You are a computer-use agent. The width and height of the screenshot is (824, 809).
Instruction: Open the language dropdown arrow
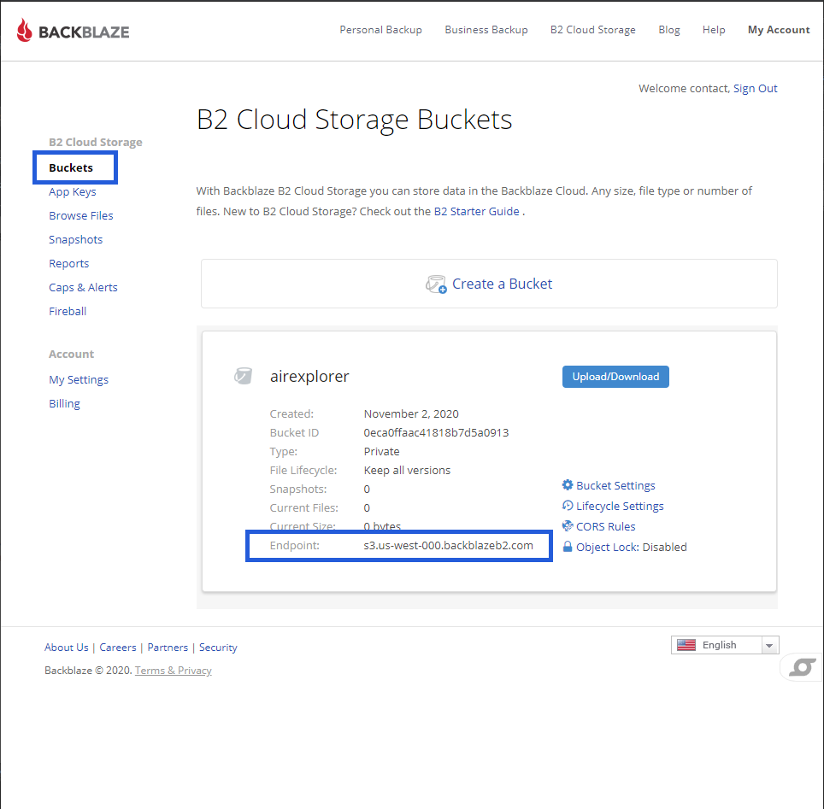click(x=769, y=645)
